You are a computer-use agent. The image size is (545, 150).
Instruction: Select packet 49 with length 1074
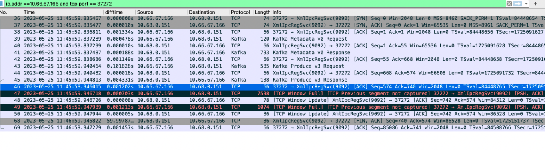tap(272, 107)
